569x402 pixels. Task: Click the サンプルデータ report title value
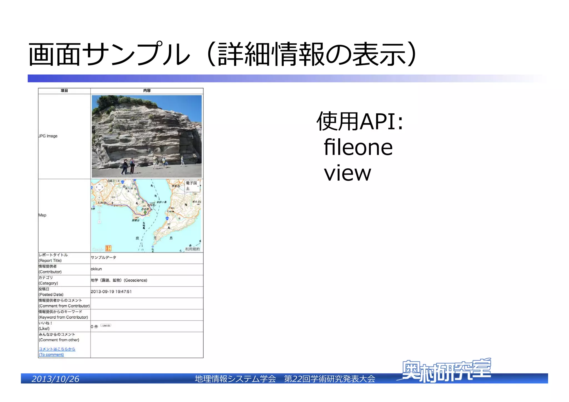point(103,258)
